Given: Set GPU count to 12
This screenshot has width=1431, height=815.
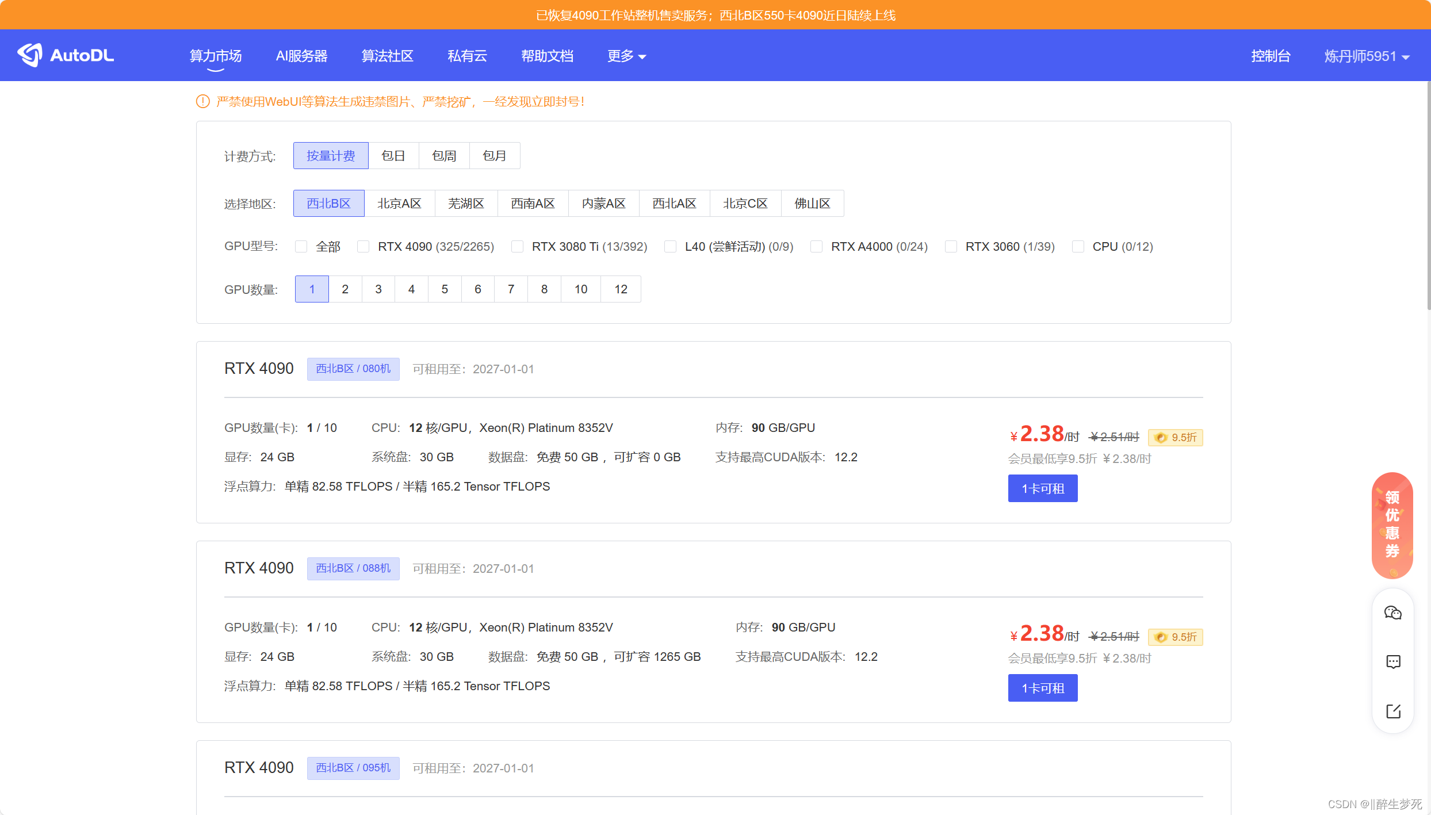Looking at the screenshot, I should point(621,289).
